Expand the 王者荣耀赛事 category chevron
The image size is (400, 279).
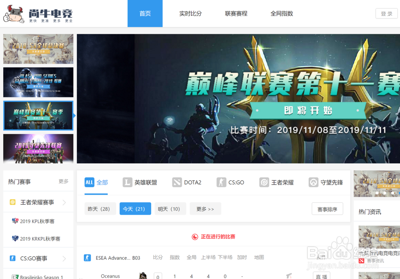pyautogui.click(x=64, y=202)
